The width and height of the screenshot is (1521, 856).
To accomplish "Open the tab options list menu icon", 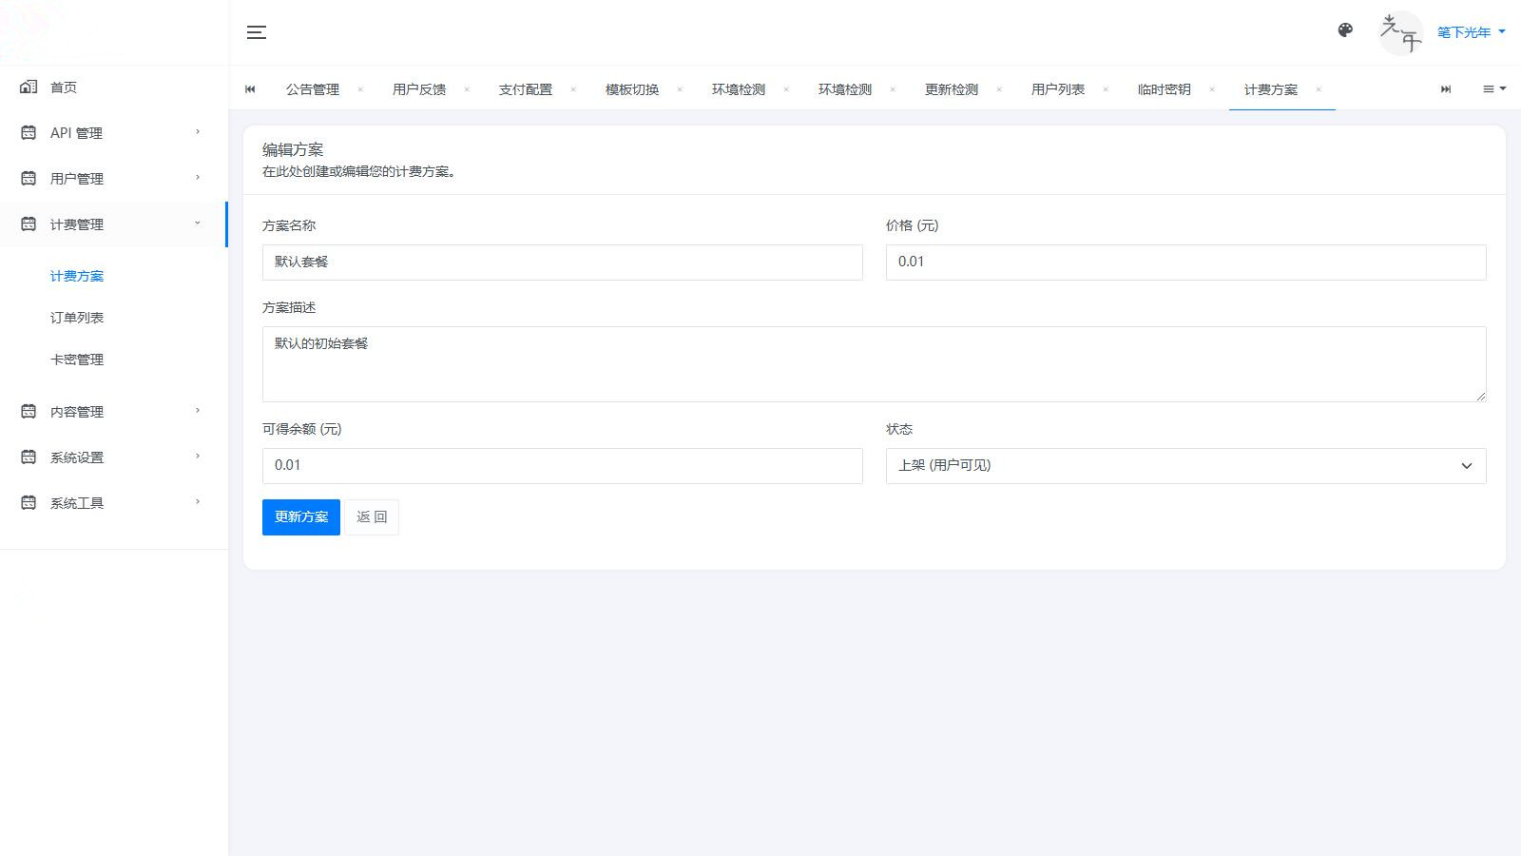I will coord(1493,88).
